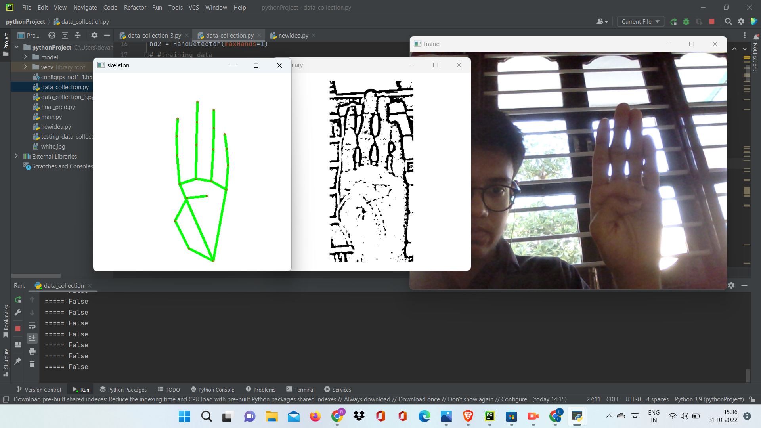The image size is (761, 428).
Task: Select main.py in project tree
Action: click(x=52, y=117)
